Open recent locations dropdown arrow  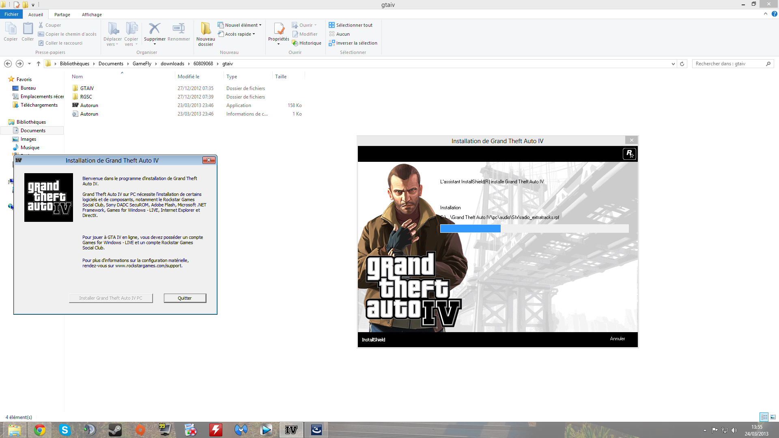point(29,64)
